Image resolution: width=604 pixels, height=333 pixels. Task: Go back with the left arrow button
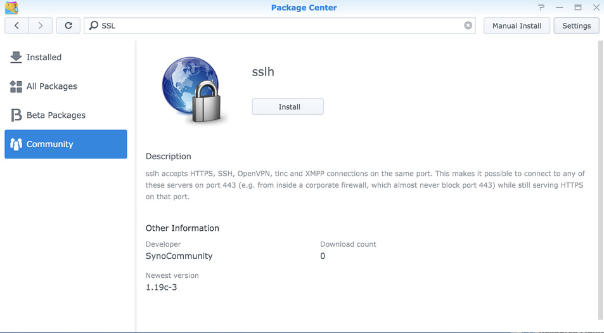point(16,25)
